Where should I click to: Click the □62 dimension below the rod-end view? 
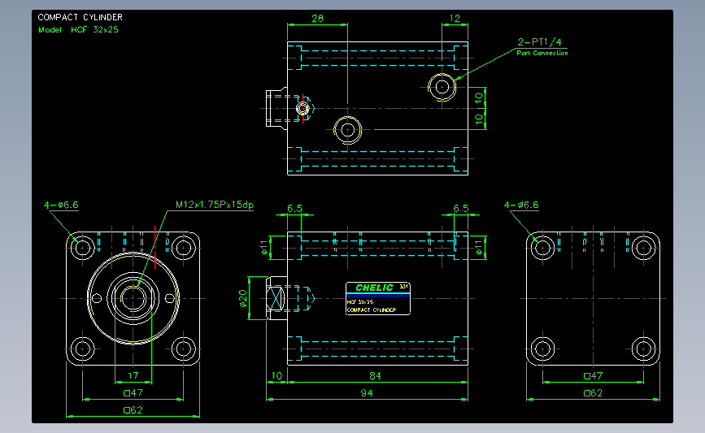[133, 410]
